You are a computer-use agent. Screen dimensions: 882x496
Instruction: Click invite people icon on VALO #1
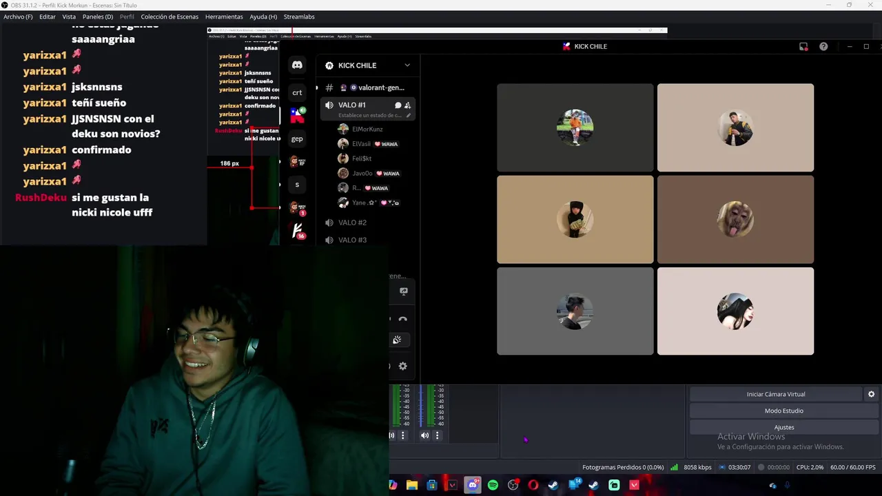[407, 105]
